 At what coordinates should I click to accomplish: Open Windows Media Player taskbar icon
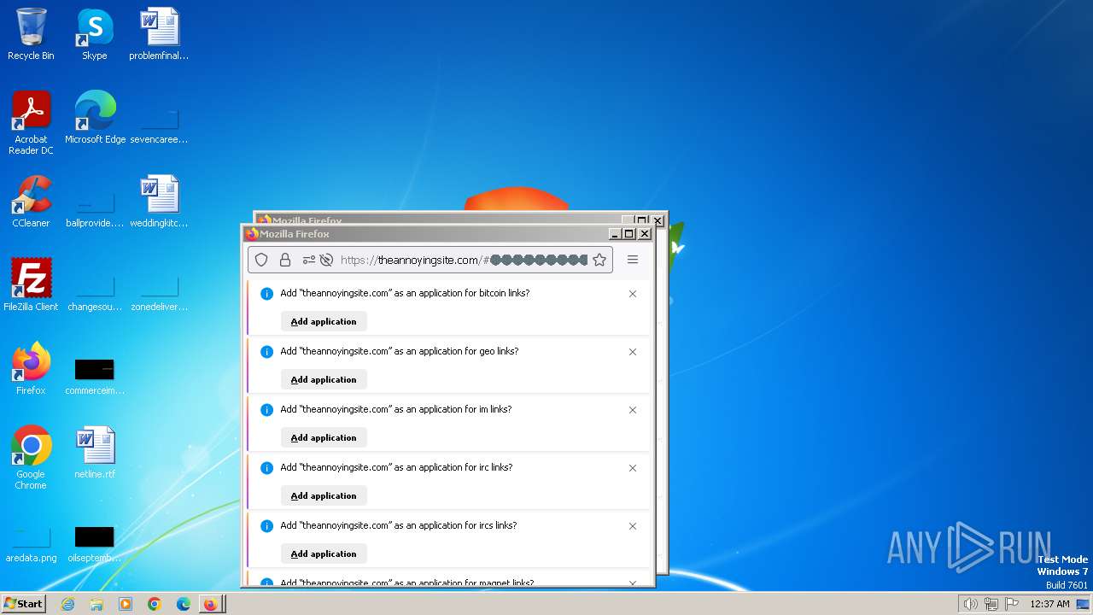click(126, 604)
